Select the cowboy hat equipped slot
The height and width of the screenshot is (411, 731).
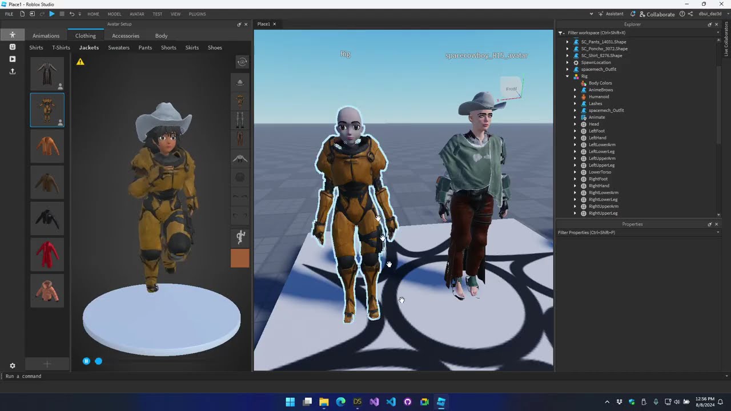pos(240,82)
